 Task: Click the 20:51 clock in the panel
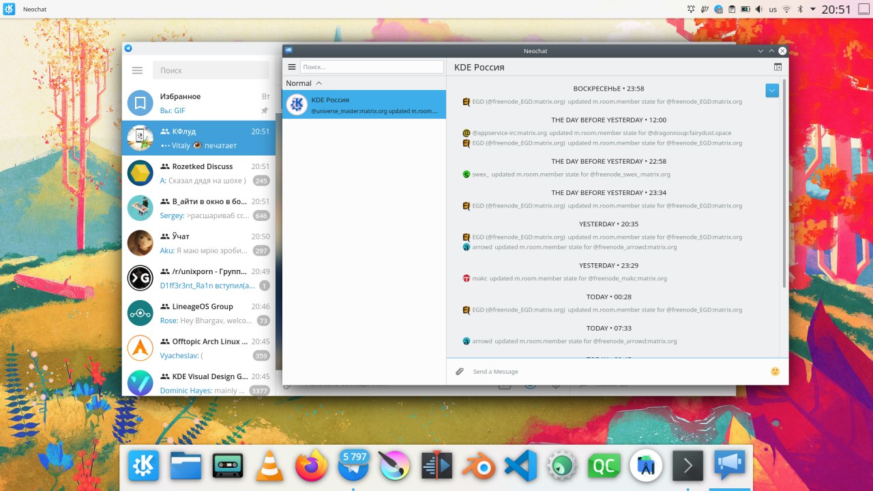pyautogui.click(x=836, y=10)
